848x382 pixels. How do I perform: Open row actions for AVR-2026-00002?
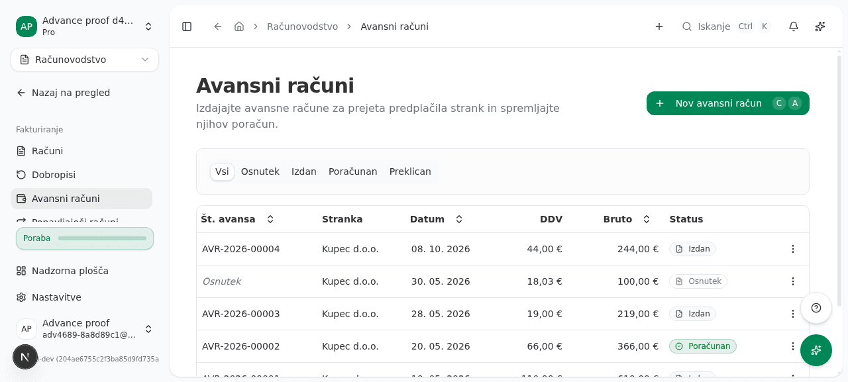(x=793, y=346)
